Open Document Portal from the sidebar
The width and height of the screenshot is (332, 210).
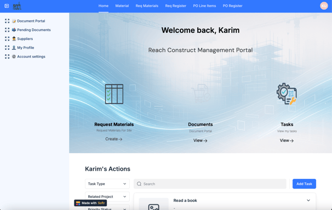(31, 21)
